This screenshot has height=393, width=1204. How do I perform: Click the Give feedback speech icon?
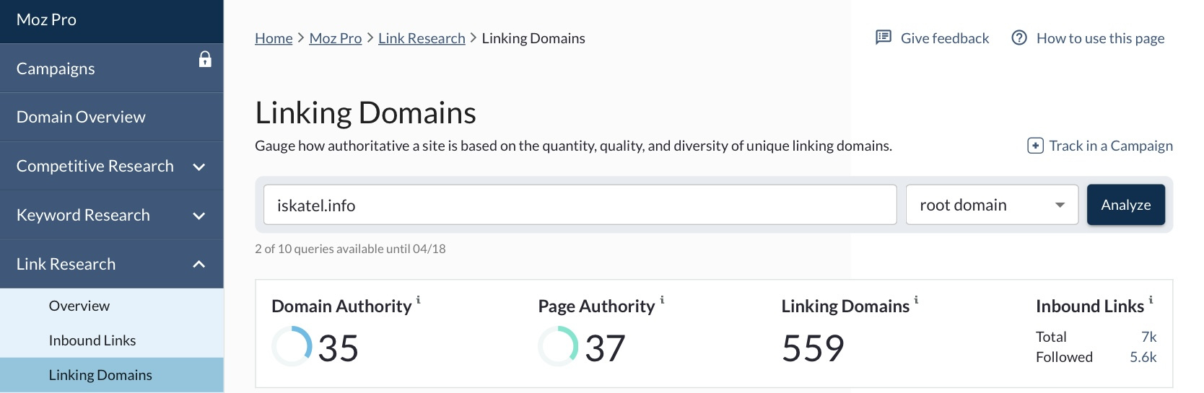click(x=883, y=37)
